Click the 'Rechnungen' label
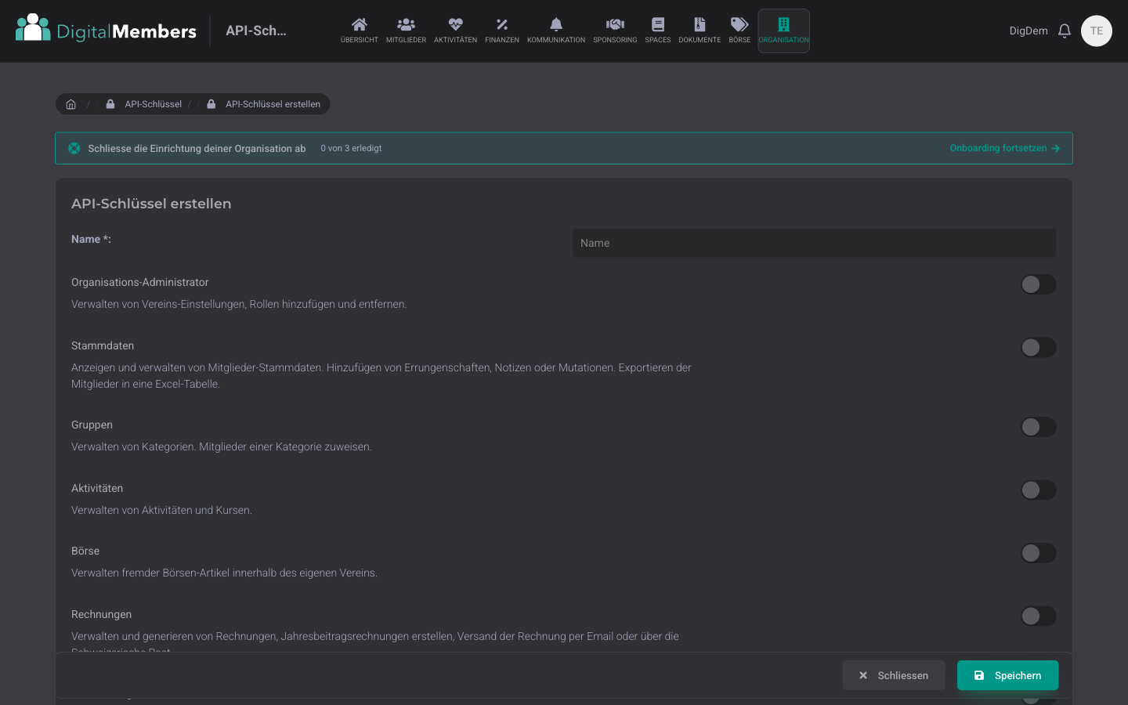Screen dimensions: 1128x705 tap(101, 614)
